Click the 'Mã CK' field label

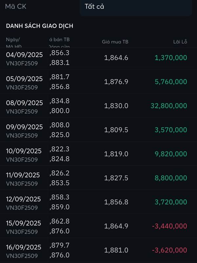coord(15,7)
